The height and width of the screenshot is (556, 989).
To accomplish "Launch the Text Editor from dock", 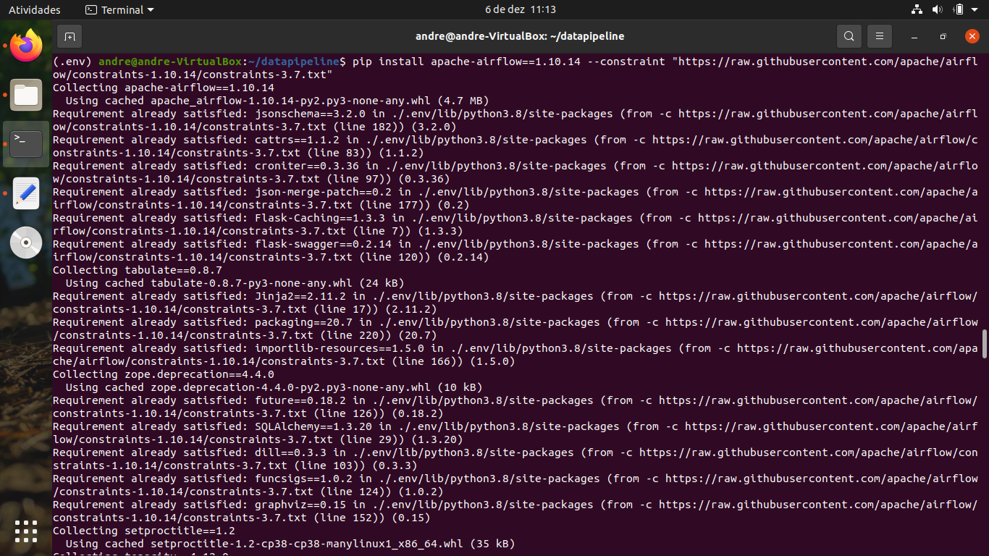I will [26, 193].
